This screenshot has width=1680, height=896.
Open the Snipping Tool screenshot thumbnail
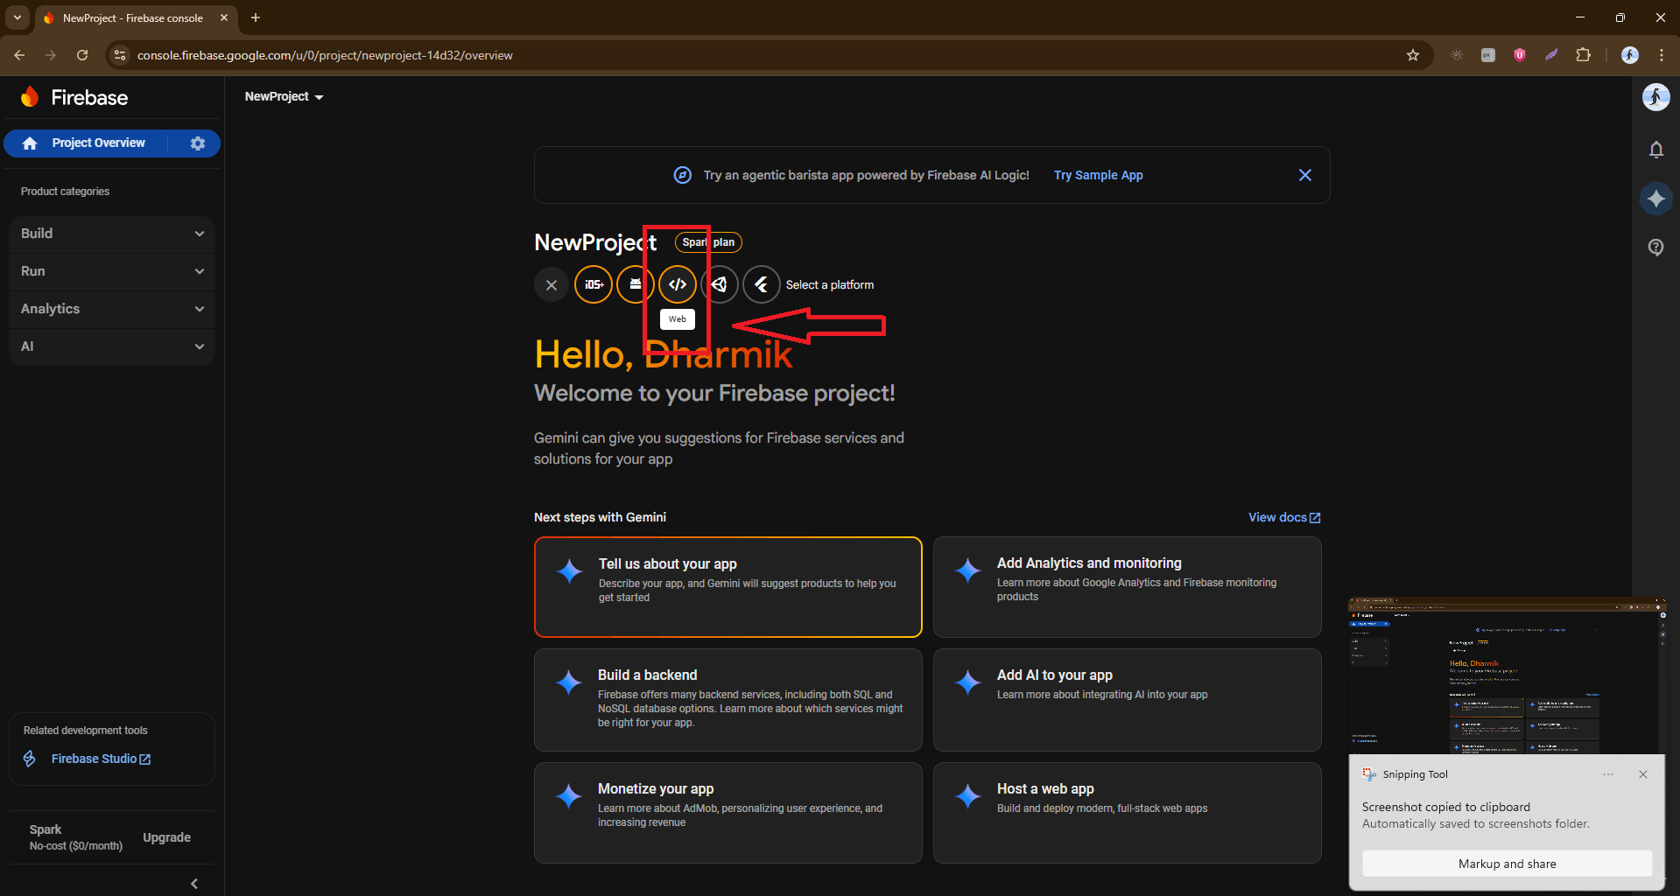(1507, 675)
